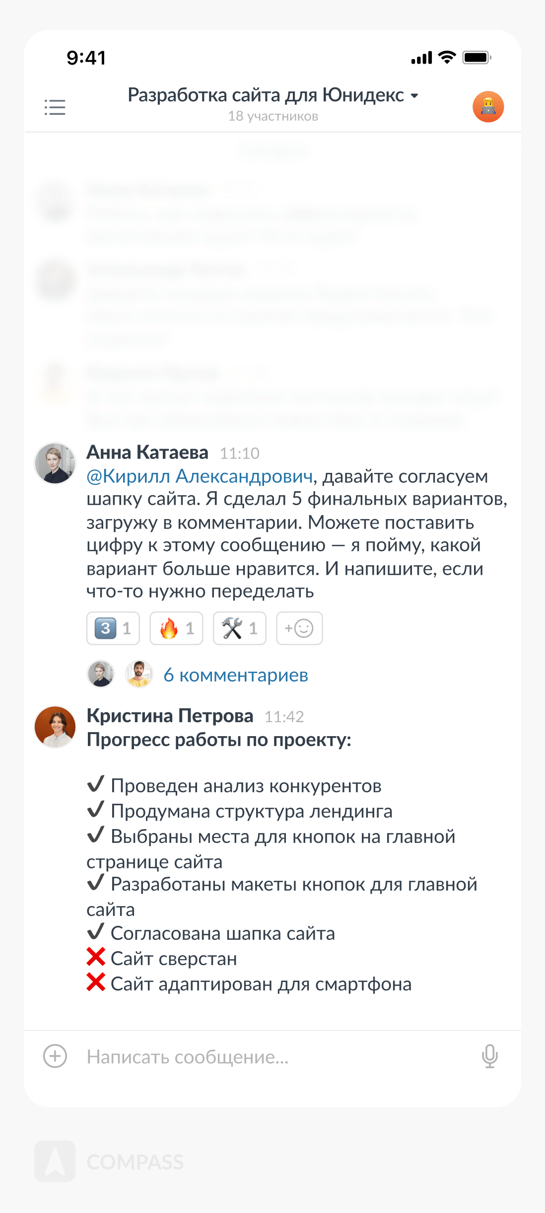
Task: Open Kristina Petrova's avatar
Action: [x=55, y=727]
